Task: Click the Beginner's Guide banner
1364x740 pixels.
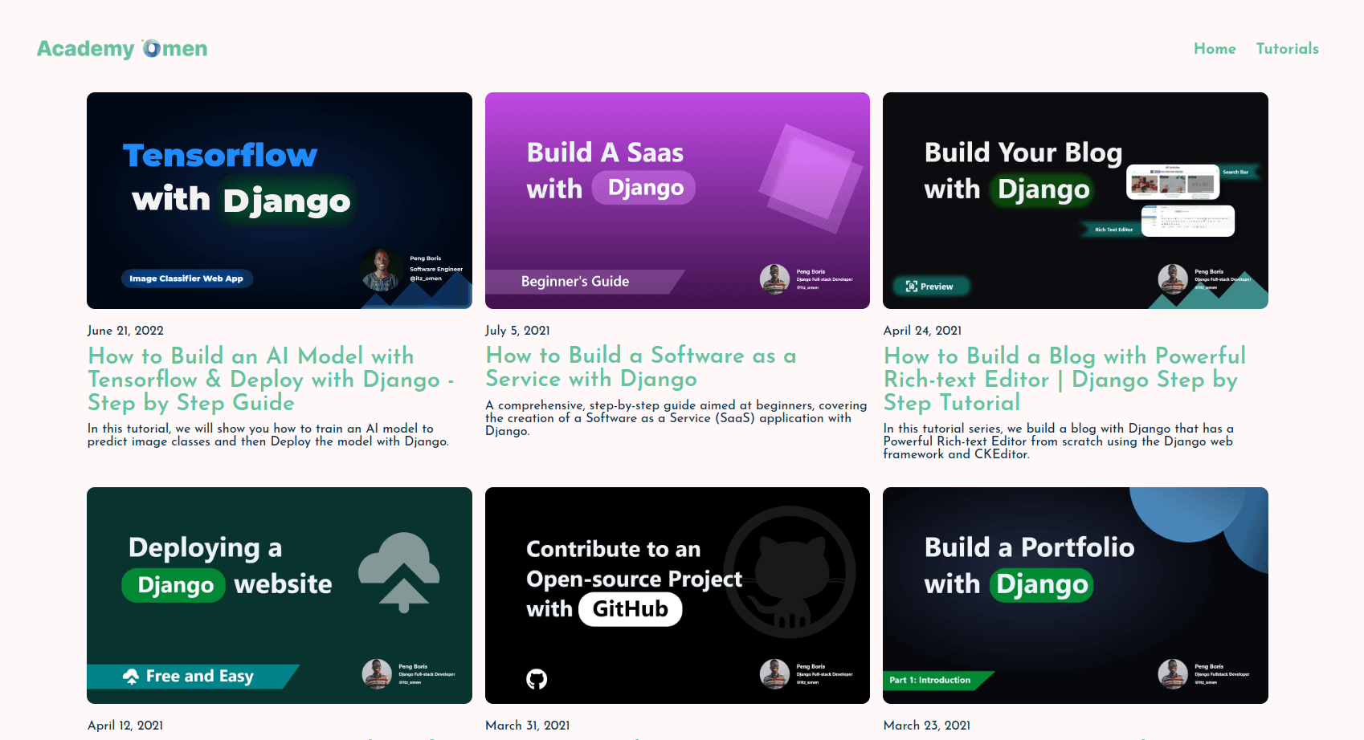Action: 585,282
